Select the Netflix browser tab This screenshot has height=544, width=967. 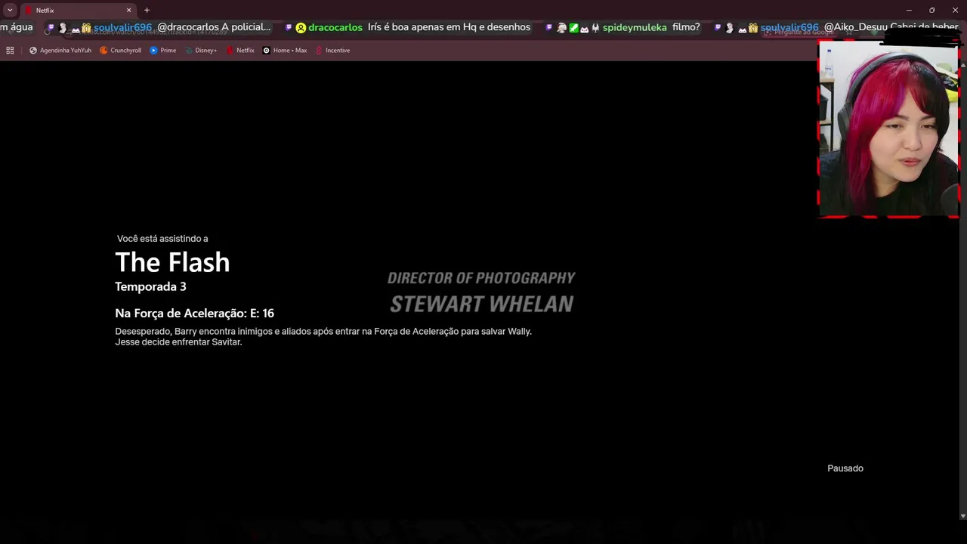[78, 11]
